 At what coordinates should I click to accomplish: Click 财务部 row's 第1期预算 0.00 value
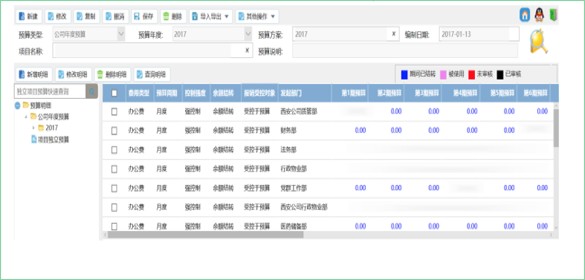tap(361, 131)
